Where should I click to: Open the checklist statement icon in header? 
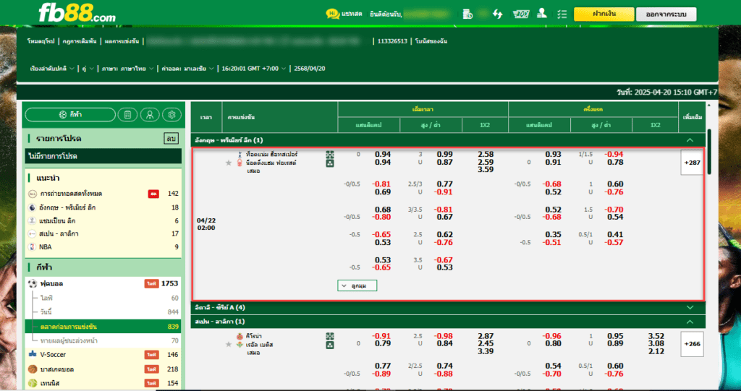562,14
